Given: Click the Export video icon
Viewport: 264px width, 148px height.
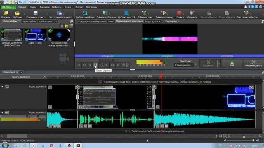Looking at the screenshot, I should (x=59, y=13).
